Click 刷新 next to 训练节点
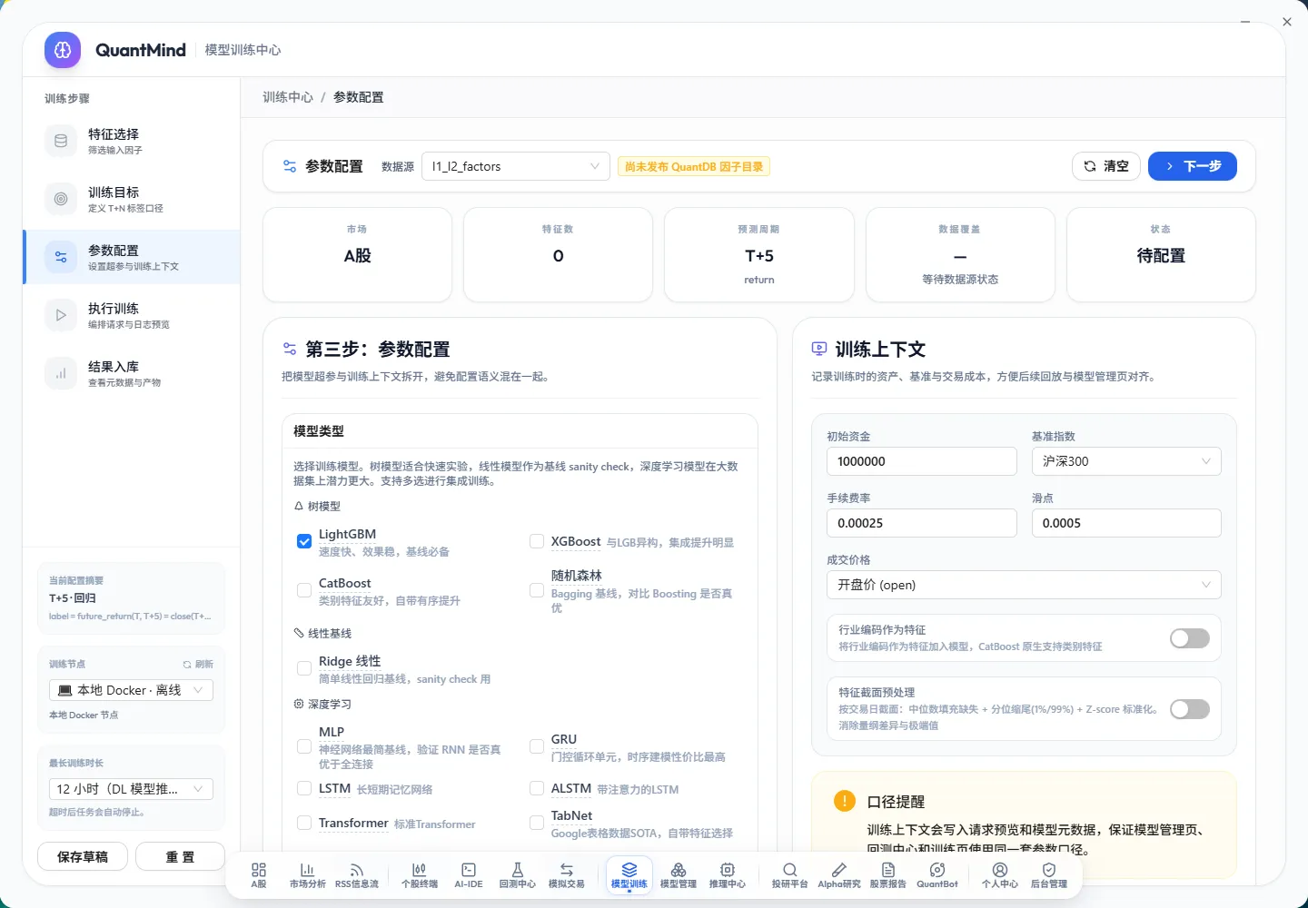1308x908 pixels. [198, 664]
